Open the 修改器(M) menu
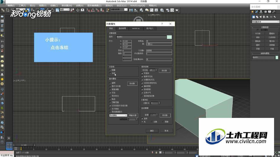Viewport: 280px width, 157px height. pyautogui.click(x=67, y=6)
